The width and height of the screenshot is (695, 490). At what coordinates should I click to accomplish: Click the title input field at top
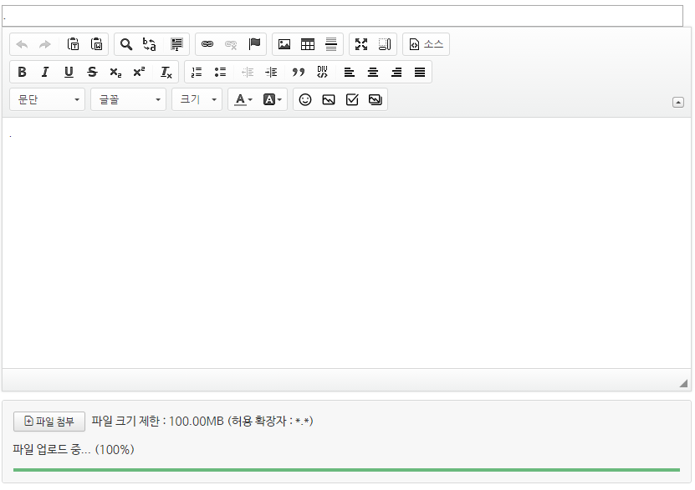pos(343,16)
